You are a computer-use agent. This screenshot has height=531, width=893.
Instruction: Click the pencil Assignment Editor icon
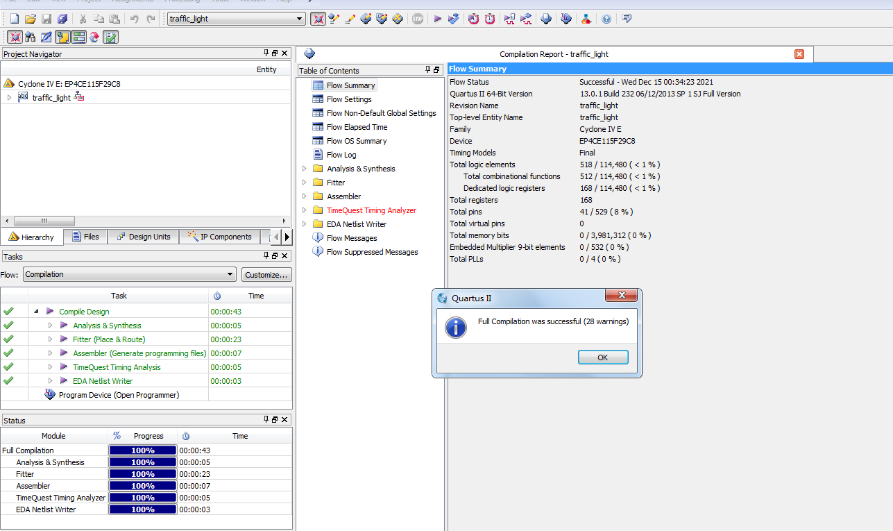pos(350,19)
